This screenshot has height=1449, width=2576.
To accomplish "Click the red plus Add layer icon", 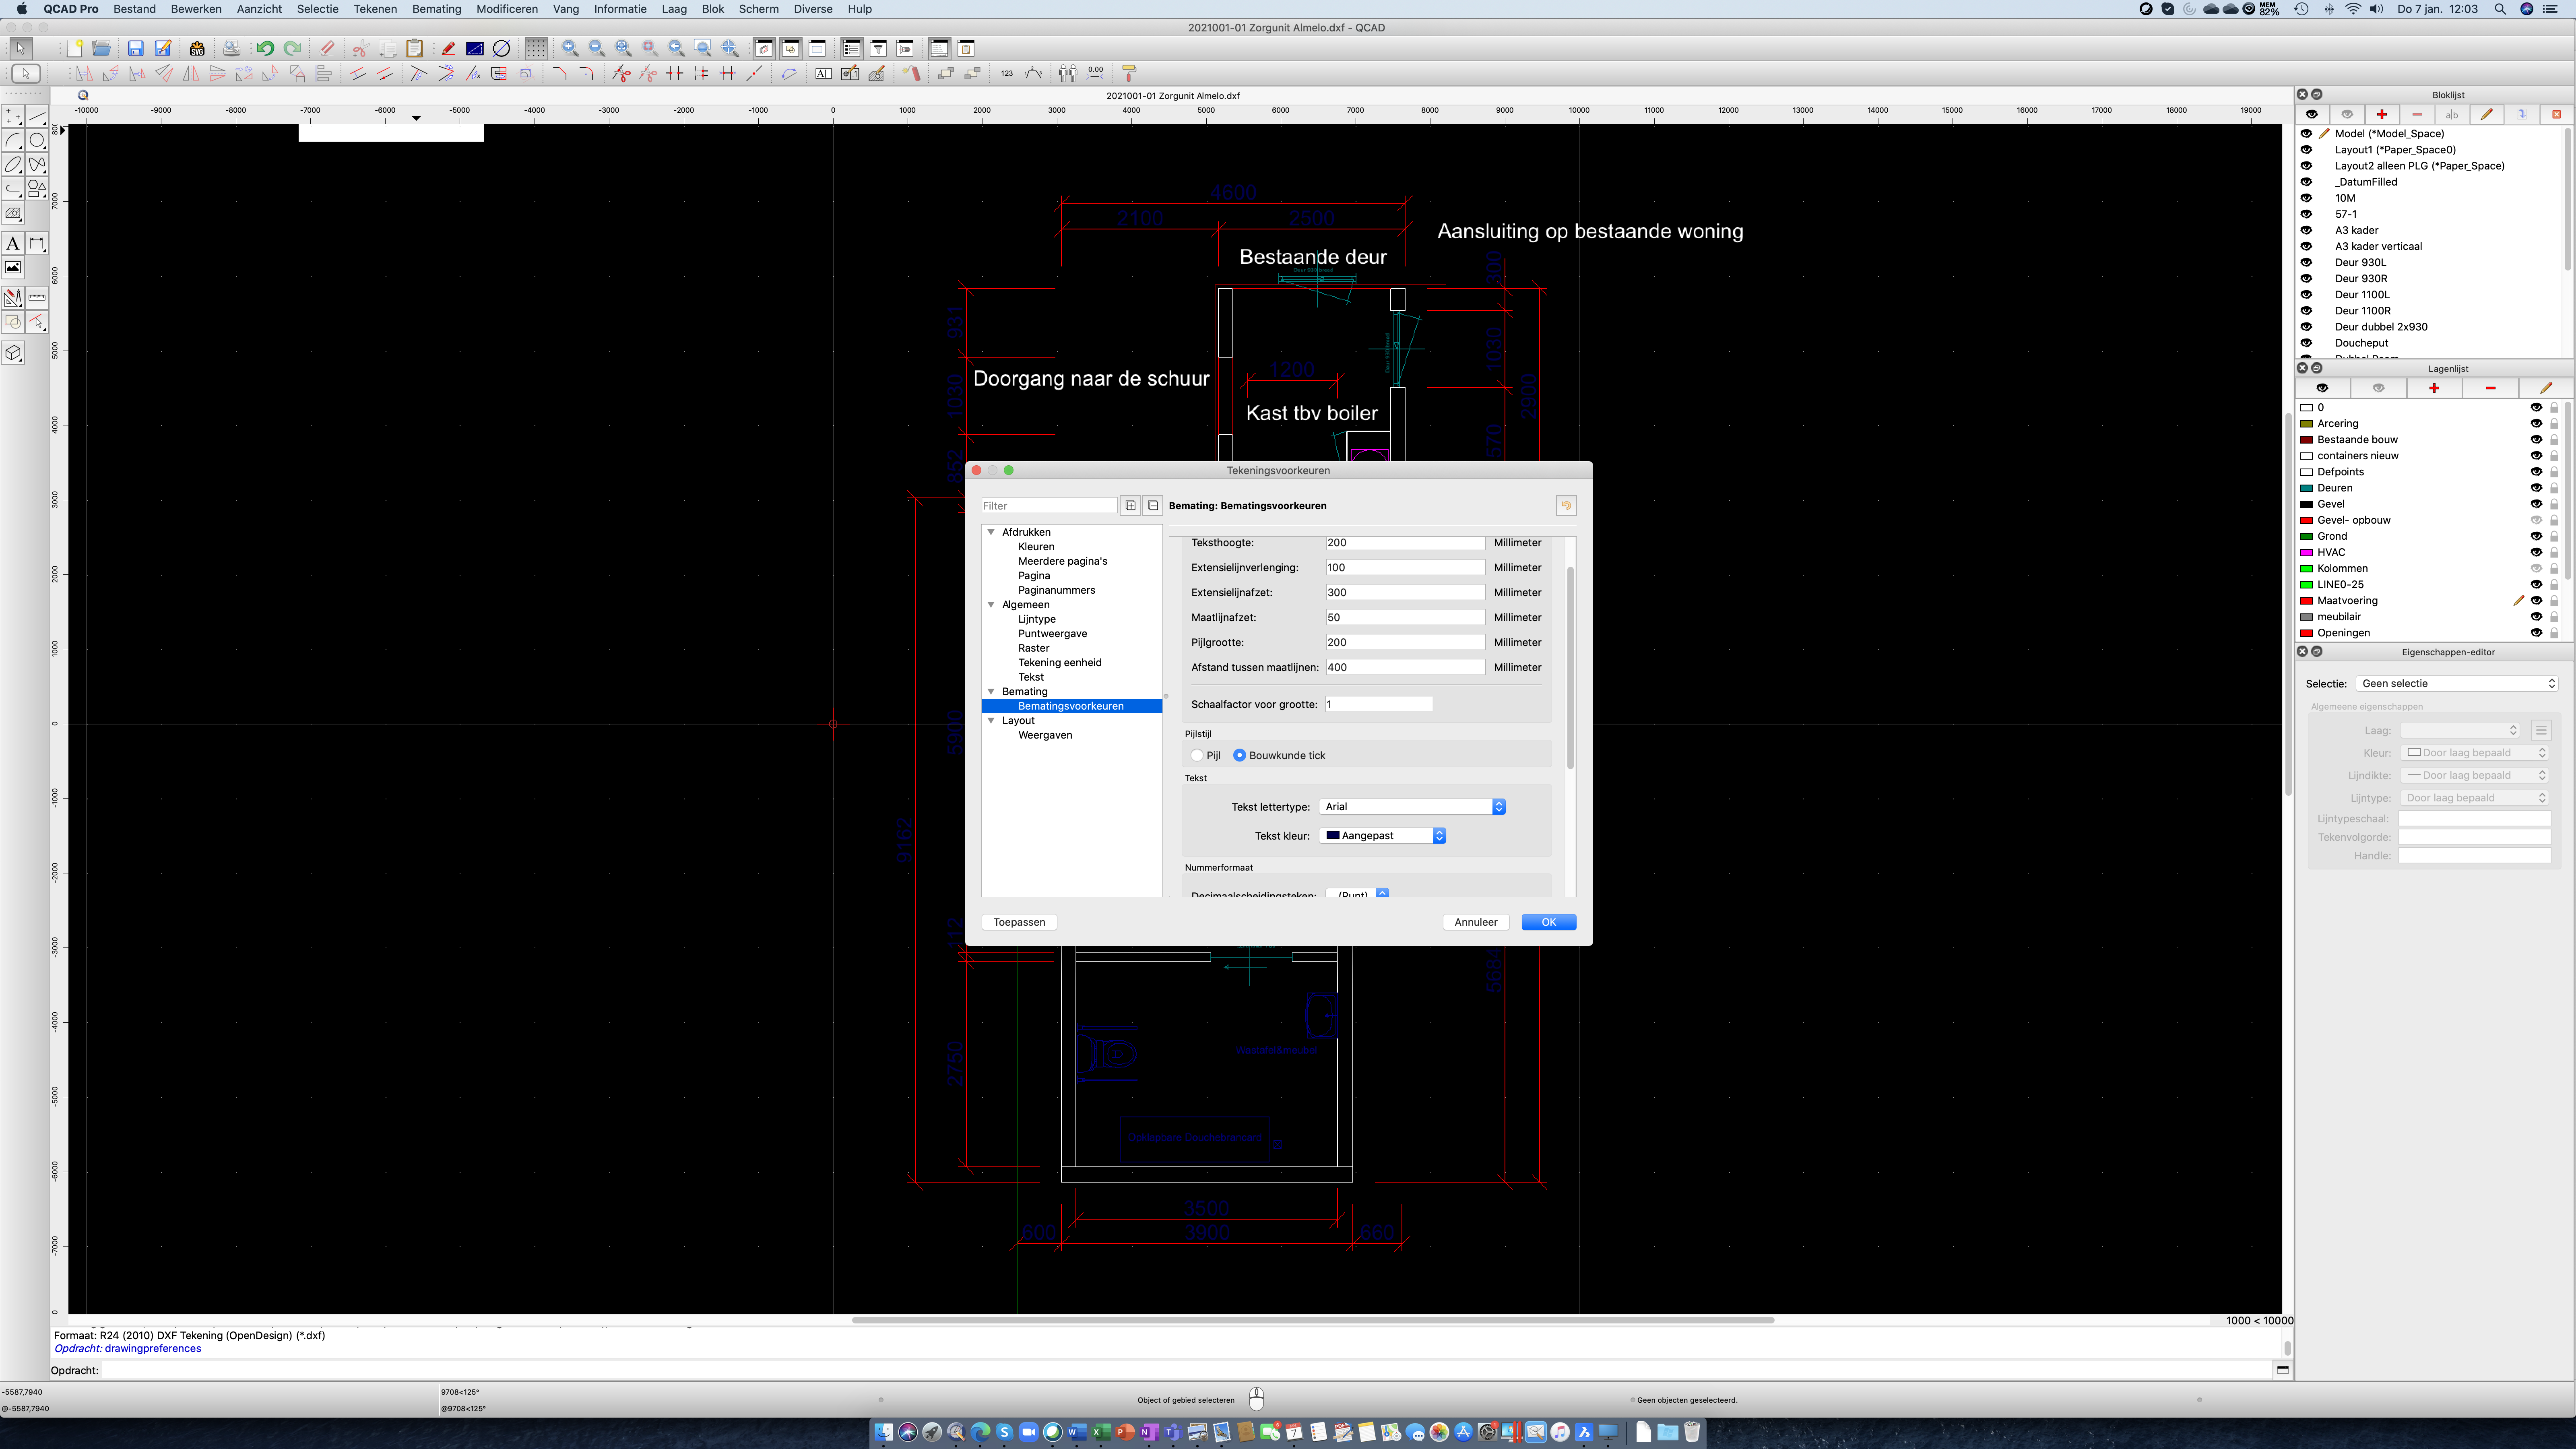I will click(2434, 388).
